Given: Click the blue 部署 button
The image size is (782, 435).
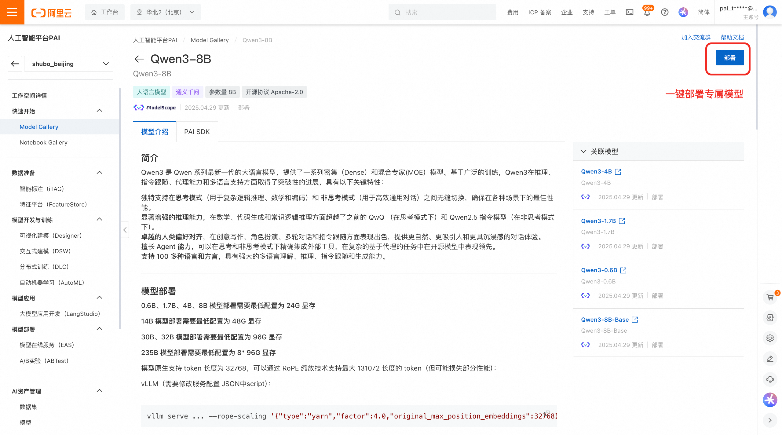Looking at the screenshot, I should tap(729, 58).
